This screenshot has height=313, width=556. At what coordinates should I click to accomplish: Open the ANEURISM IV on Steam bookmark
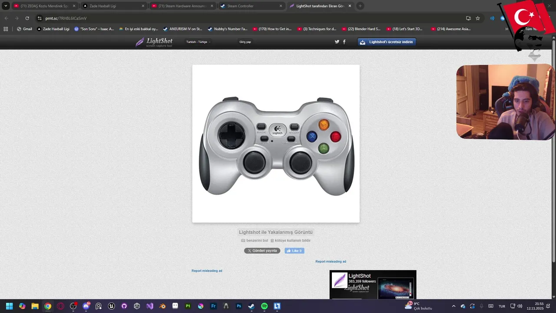point(182,29)
